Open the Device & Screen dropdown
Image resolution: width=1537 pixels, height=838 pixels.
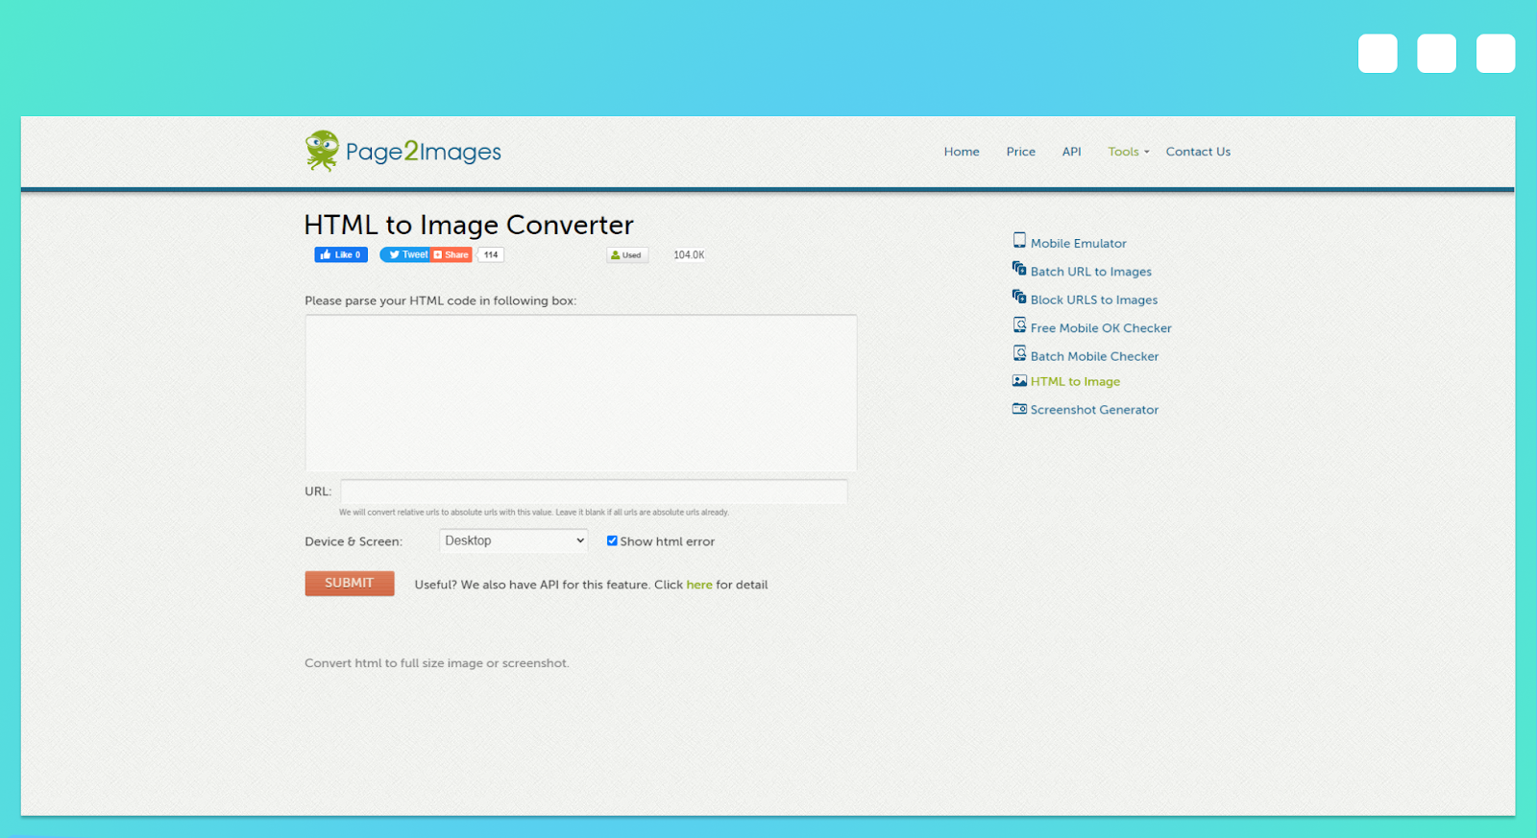(x=513, y=540)
